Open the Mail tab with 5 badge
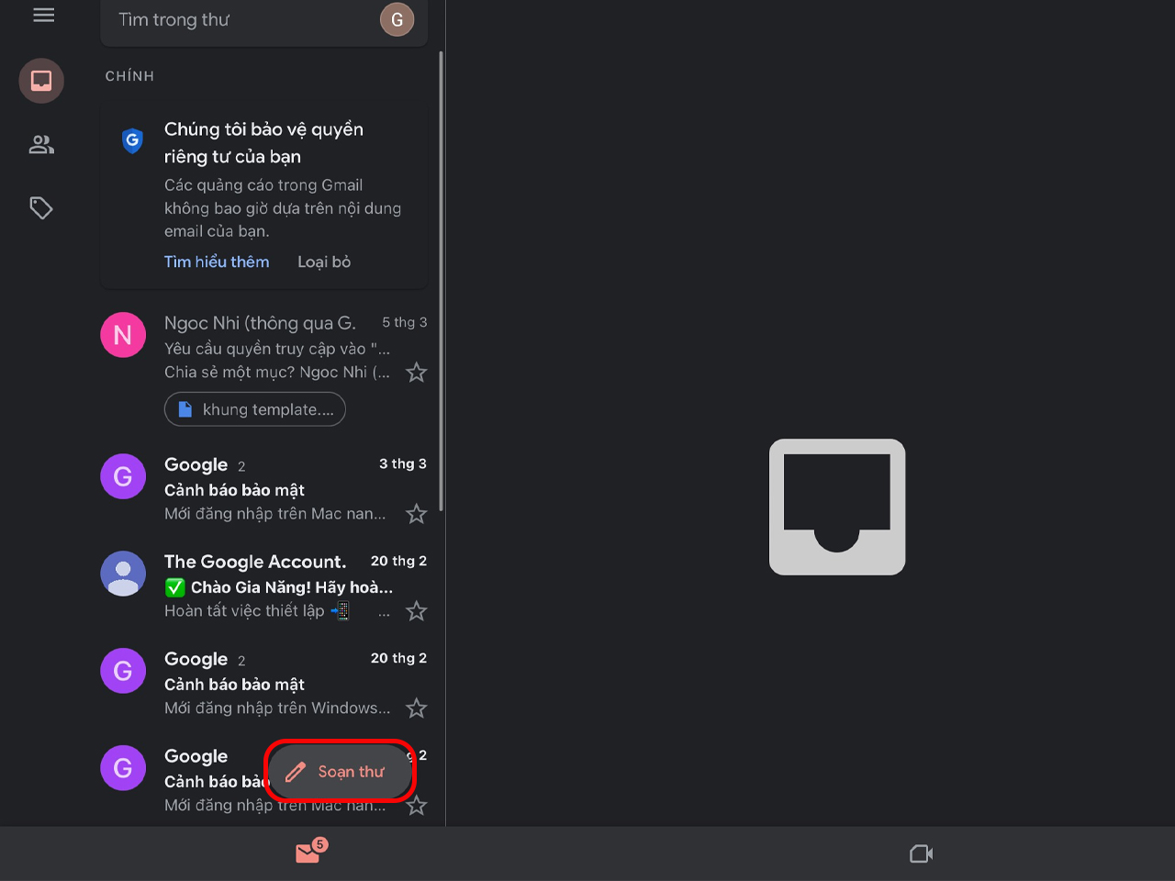 [x=310, y=852]
